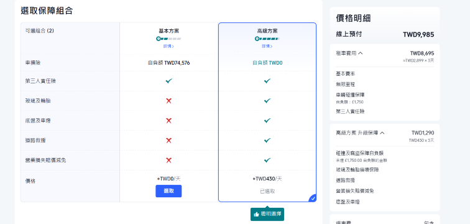Click the 營業損失賠償減免 red cross under 基本方案
Viewport: 470px width, 224px height.
tap(168, 160)
